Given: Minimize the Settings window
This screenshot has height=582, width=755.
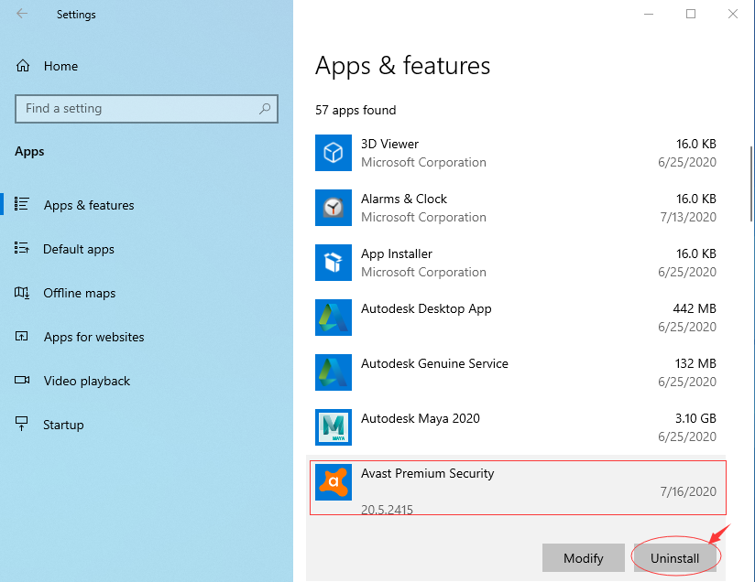Looking at the screenshot, I should [x=649, y=14].
